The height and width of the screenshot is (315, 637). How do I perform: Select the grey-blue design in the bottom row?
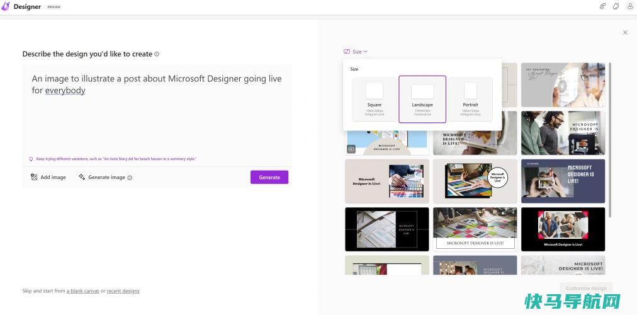click(475, 265)
